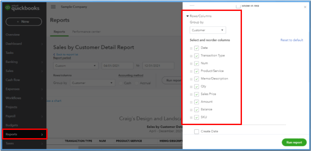The width and height of the screenshot is (311, 151).
Task: Grab the drag handle beside SKU
Action: [x=191, y=118]
